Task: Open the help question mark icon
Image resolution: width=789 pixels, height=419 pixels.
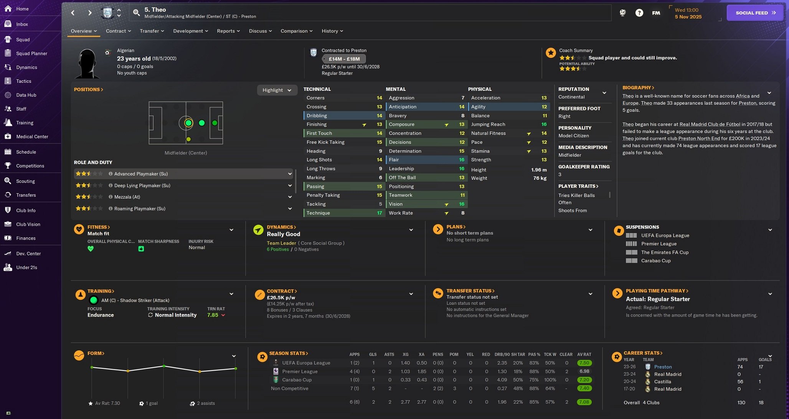Action: 639,13
